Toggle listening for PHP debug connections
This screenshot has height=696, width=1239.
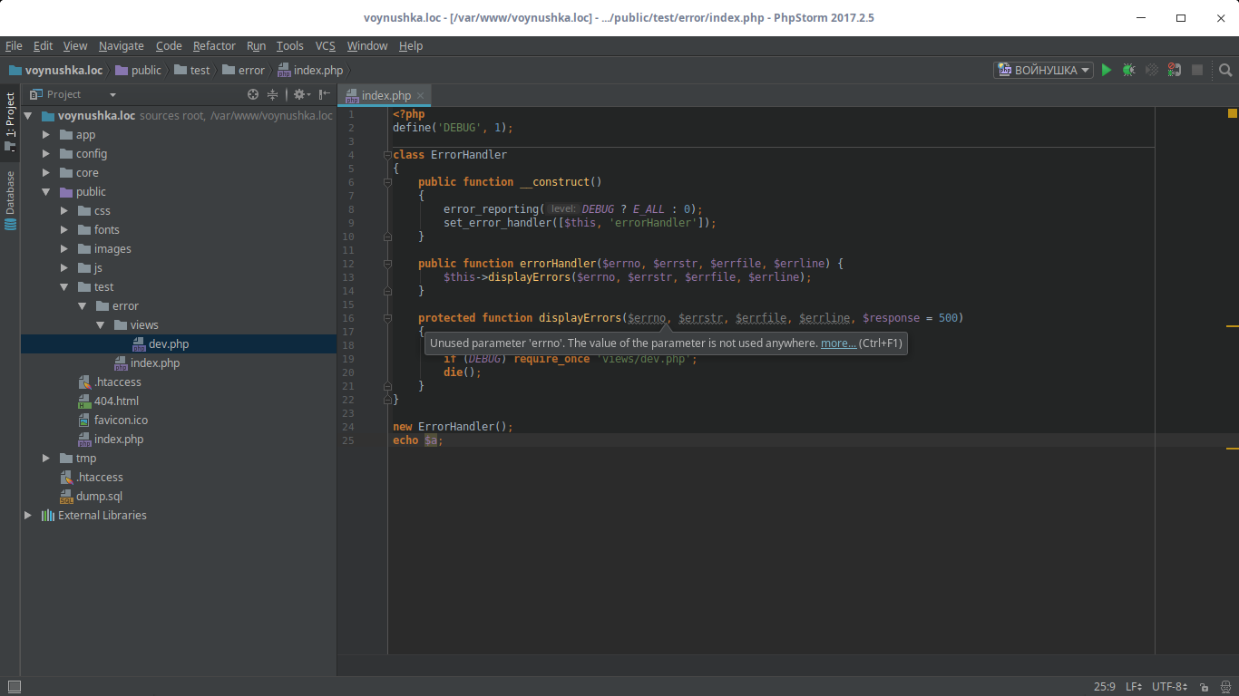pos(1175,70)
